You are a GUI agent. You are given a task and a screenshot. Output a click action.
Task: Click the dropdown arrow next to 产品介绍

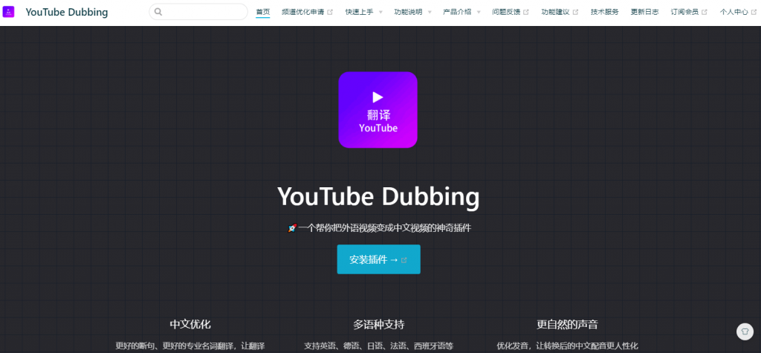coord(479,12)
